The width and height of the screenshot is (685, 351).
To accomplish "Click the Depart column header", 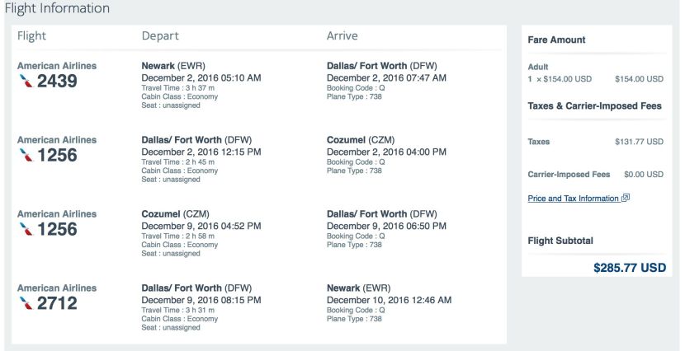I will click(x=160, y=36).
